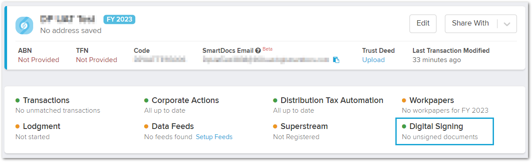Select the Digital Signing section
The width and height of the screenshot is (532, 162).
click(436, 126)
